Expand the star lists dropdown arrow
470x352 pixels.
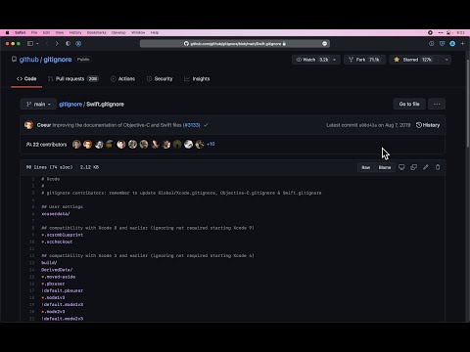point(446,60)
